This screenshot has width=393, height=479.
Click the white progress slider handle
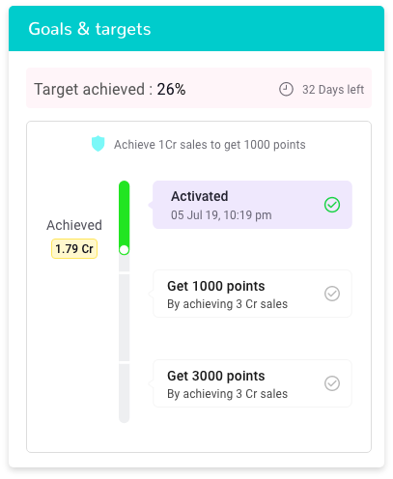124,250
